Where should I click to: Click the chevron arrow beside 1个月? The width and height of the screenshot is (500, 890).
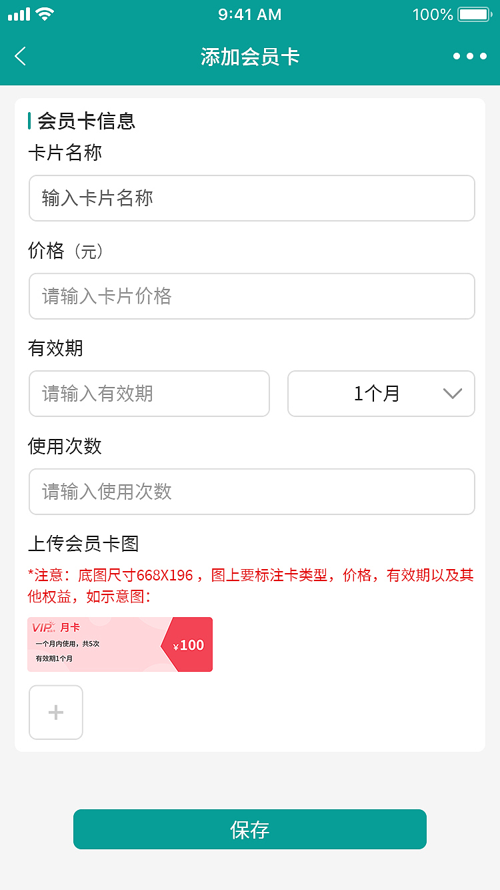pos(452,394)
